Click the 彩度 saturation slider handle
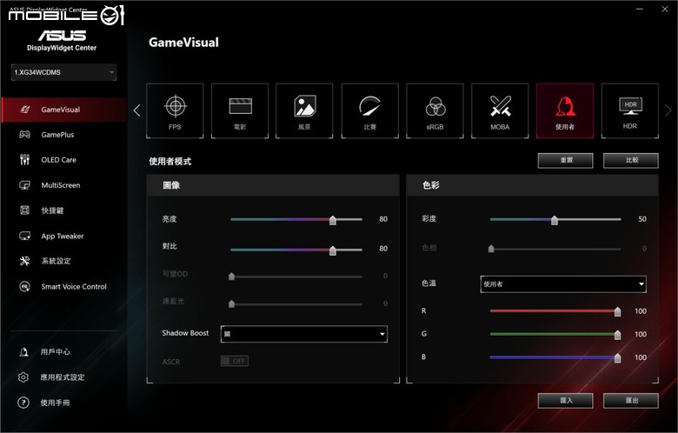The width and height of the screenshot is (678, 433). coord(555,220)
